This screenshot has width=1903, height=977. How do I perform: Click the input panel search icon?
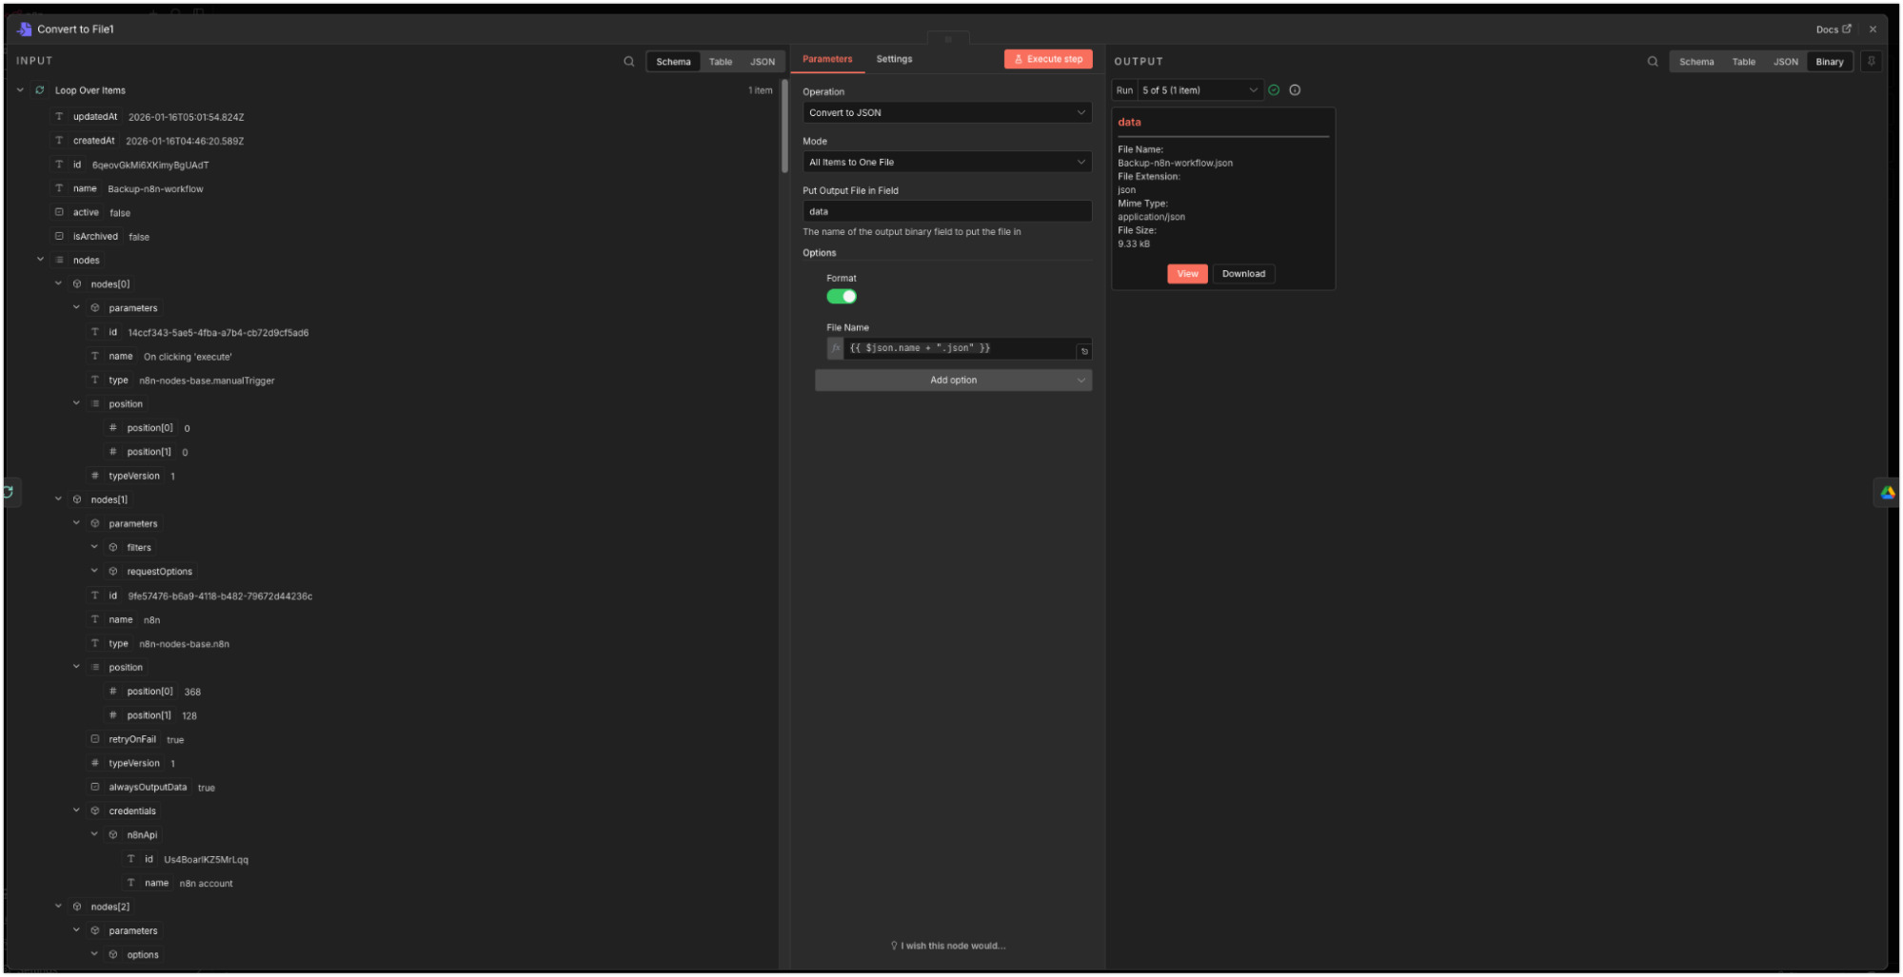[x=628, y=62]
